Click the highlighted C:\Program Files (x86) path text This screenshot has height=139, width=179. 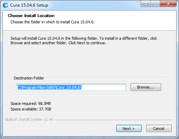(50, 87)
